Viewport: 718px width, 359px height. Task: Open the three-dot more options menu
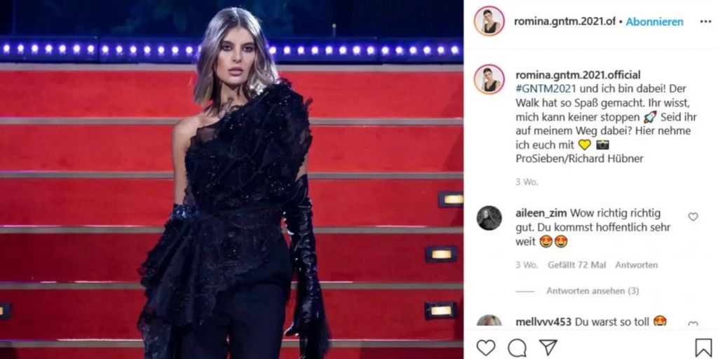[705, 22]
